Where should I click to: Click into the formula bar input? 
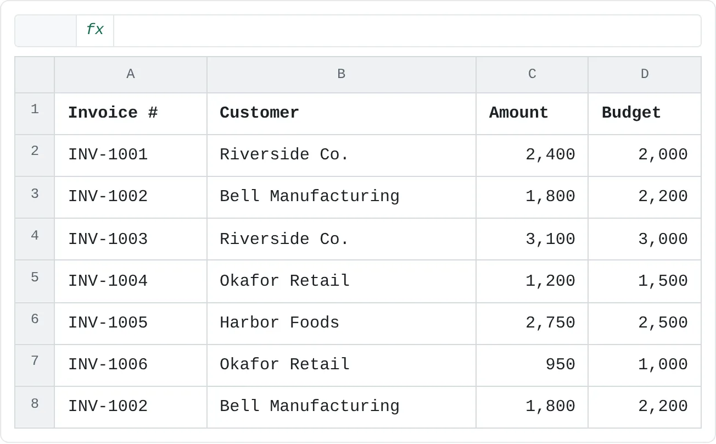coord(407,30)
